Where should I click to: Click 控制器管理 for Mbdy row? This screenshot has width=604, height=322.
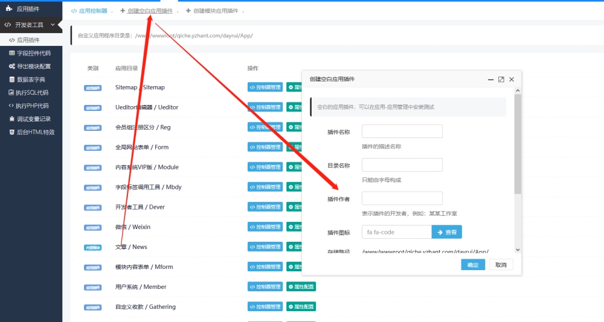pos(265,187)
